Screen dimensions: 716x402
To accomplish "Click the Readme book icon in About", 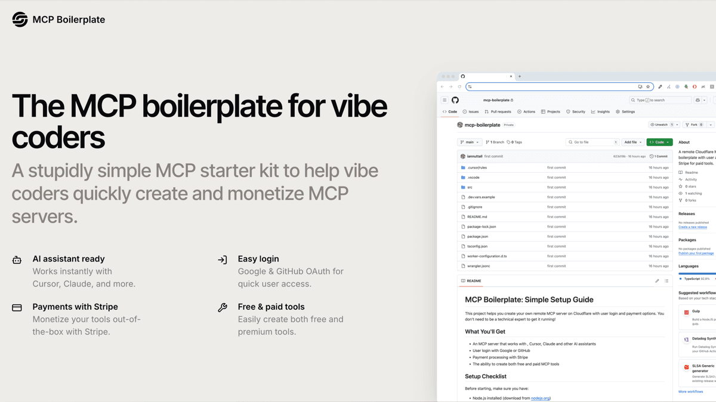I will click(x=680, y=173).
